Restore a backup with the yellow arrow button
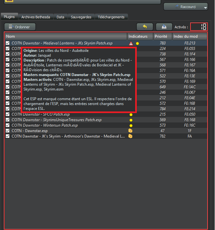Image resolution: width=215 pixels, height=230 pixels. pos(145,27)
